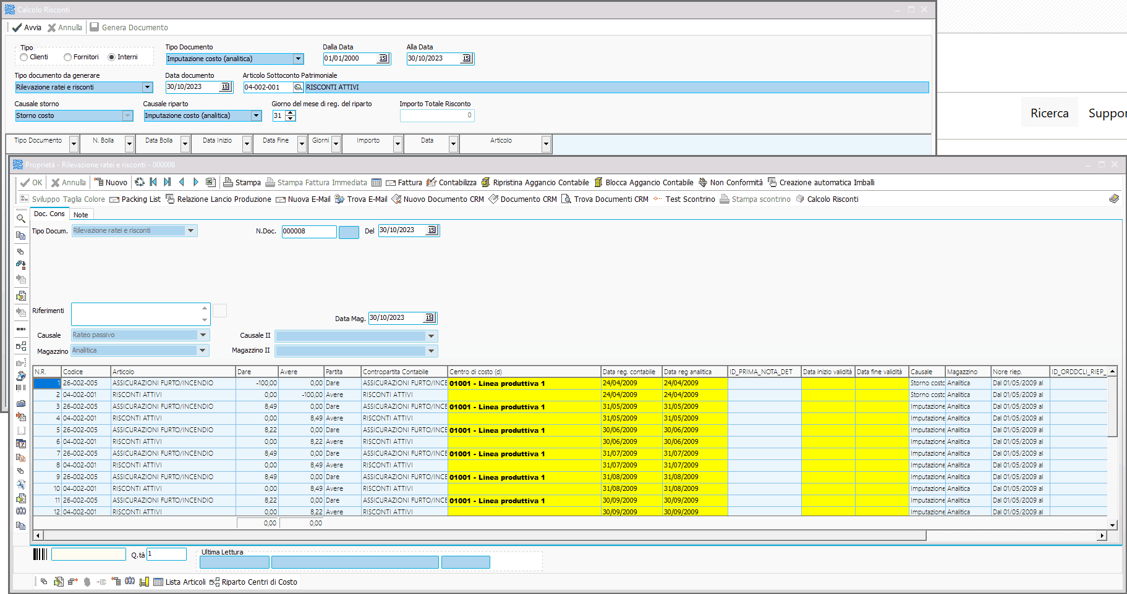Expand the Magazzino dropdown (Analitica)
Image resolution: width=1127 pixels, height=594 pixels.
pos(202,350)
